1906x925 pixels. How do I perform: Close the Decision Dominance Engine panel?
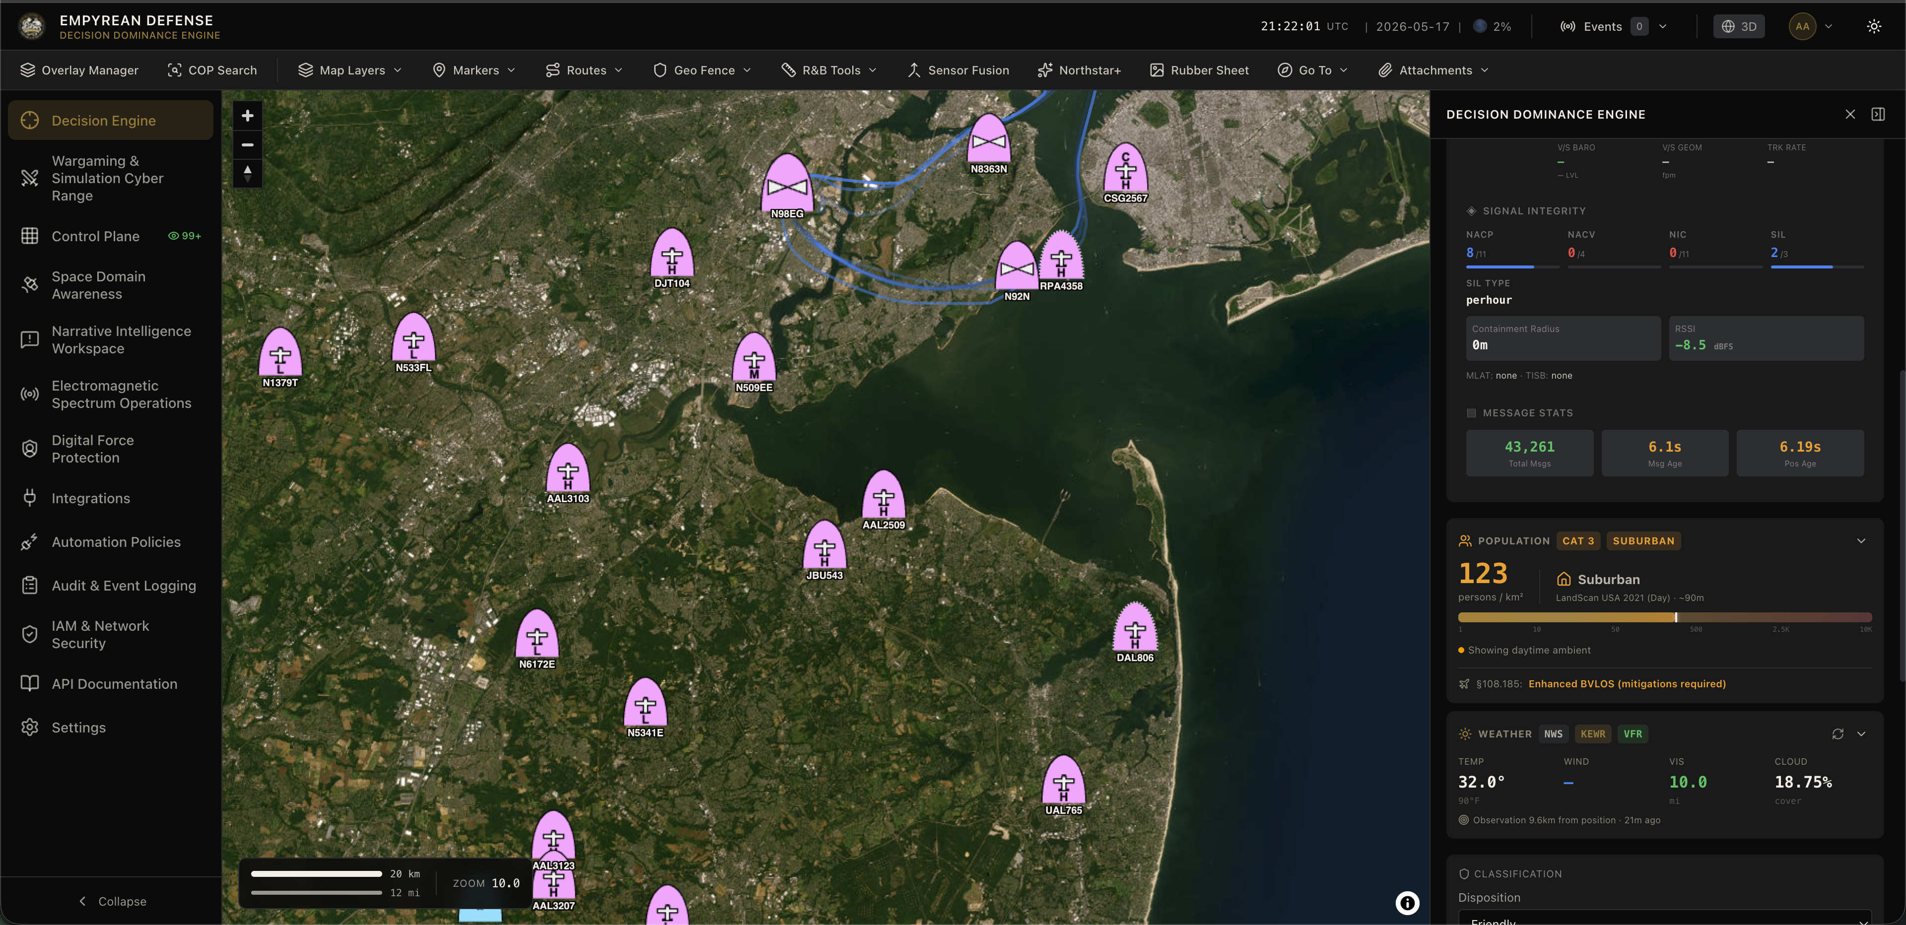coord(1850,114)
